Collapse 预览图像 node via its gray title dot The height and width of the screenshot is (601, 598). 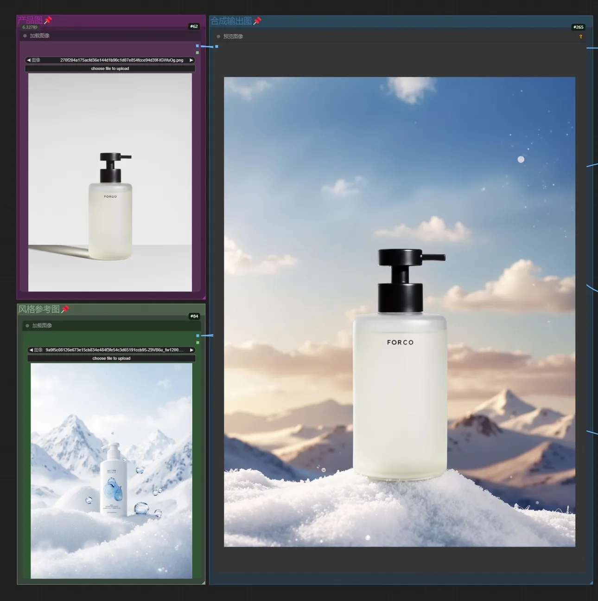[218, 36]
